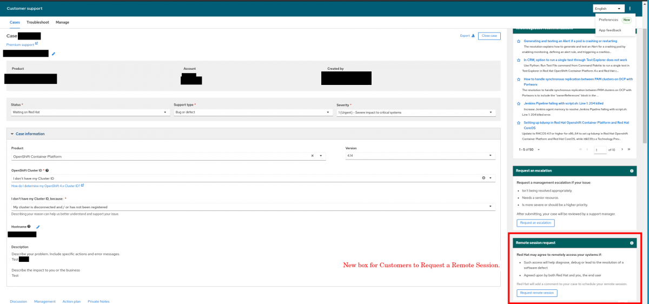The height and width of the screenshot is (304, 649).
Task: Click the Export link
Action: point(465,36)
